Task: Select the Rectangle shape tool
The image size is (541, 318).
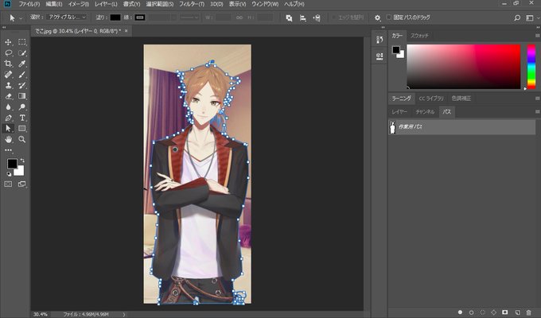Action: (22, 128)
